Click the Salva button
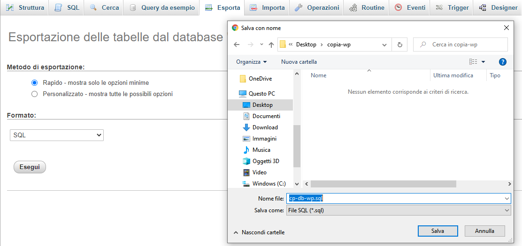The height and width of the screenshot is (246, 522). pos(438,231)
